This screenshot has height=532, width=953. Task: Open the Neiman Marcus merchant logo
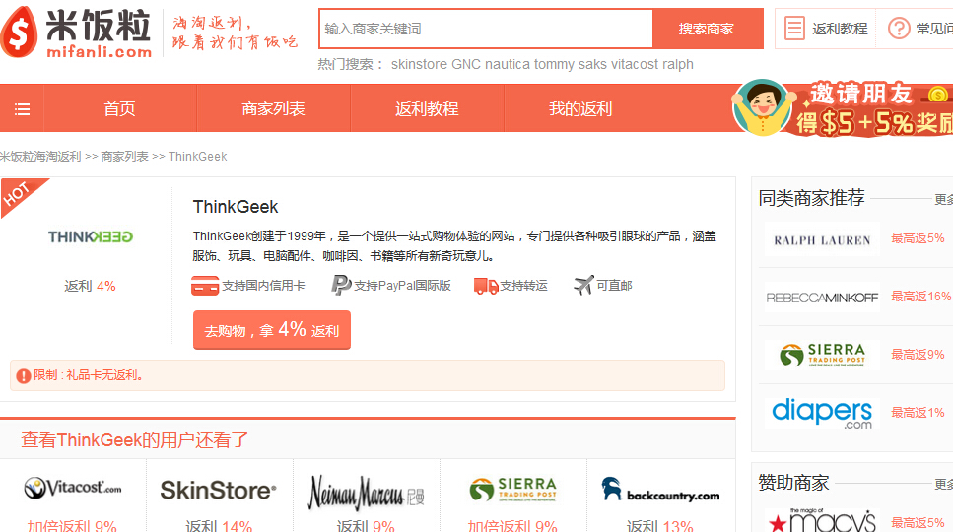(366, 493)
